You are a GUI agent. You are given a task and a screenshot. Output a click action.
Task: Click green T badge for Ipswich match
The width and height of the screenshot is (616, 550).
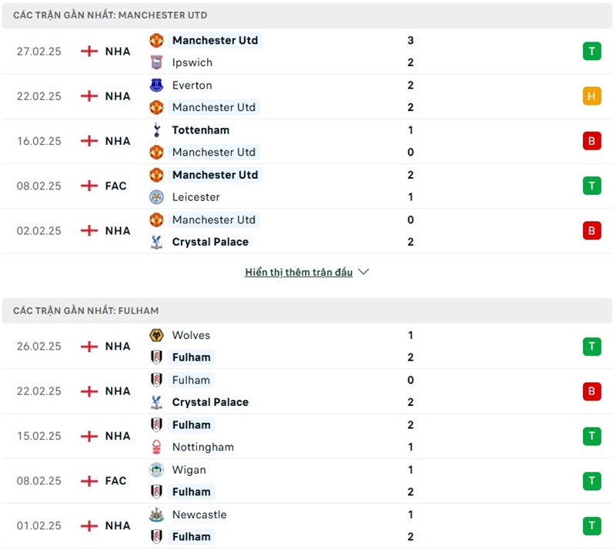[591, 52]
